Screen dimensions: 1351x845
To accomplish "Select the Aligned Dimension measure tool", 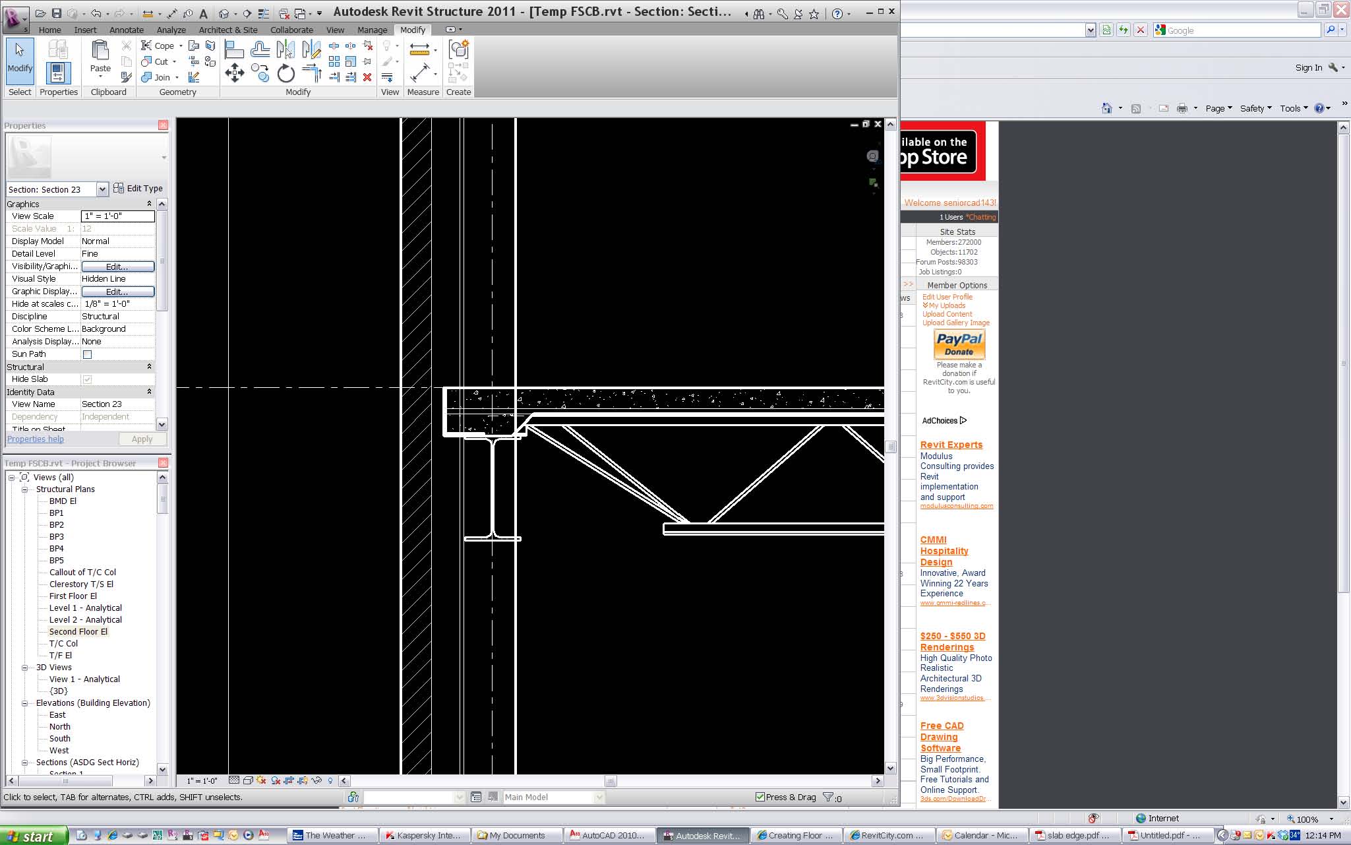I will click(420, 73).
